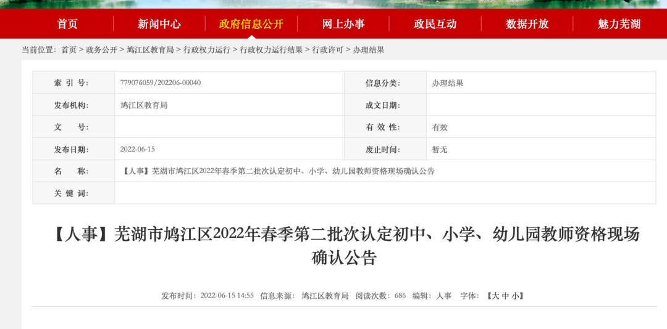667x329 pixels.
Task: Visit 魅力芜湖 from the navigation bar
Action: [619, 24]
